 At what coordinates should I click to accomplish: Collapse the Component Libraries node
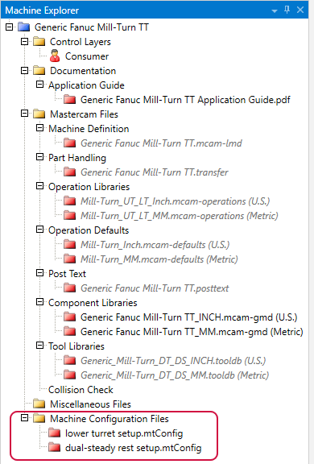tap(39, 302)
